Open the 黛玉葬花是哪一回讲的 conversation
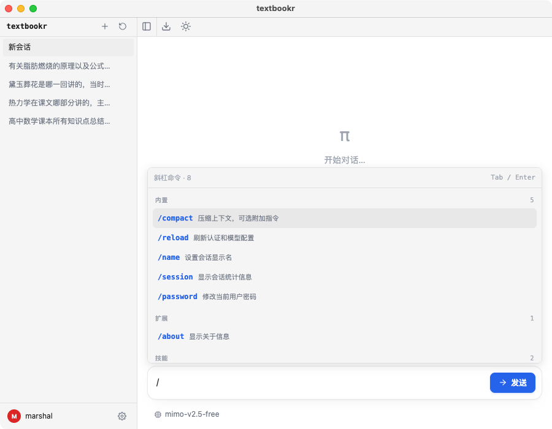 [x=68, y=85]
